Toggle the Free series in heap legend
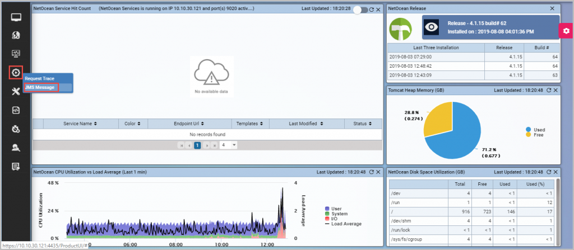The height and width of the screenshot is (250, 574). [x=534, y=135]
